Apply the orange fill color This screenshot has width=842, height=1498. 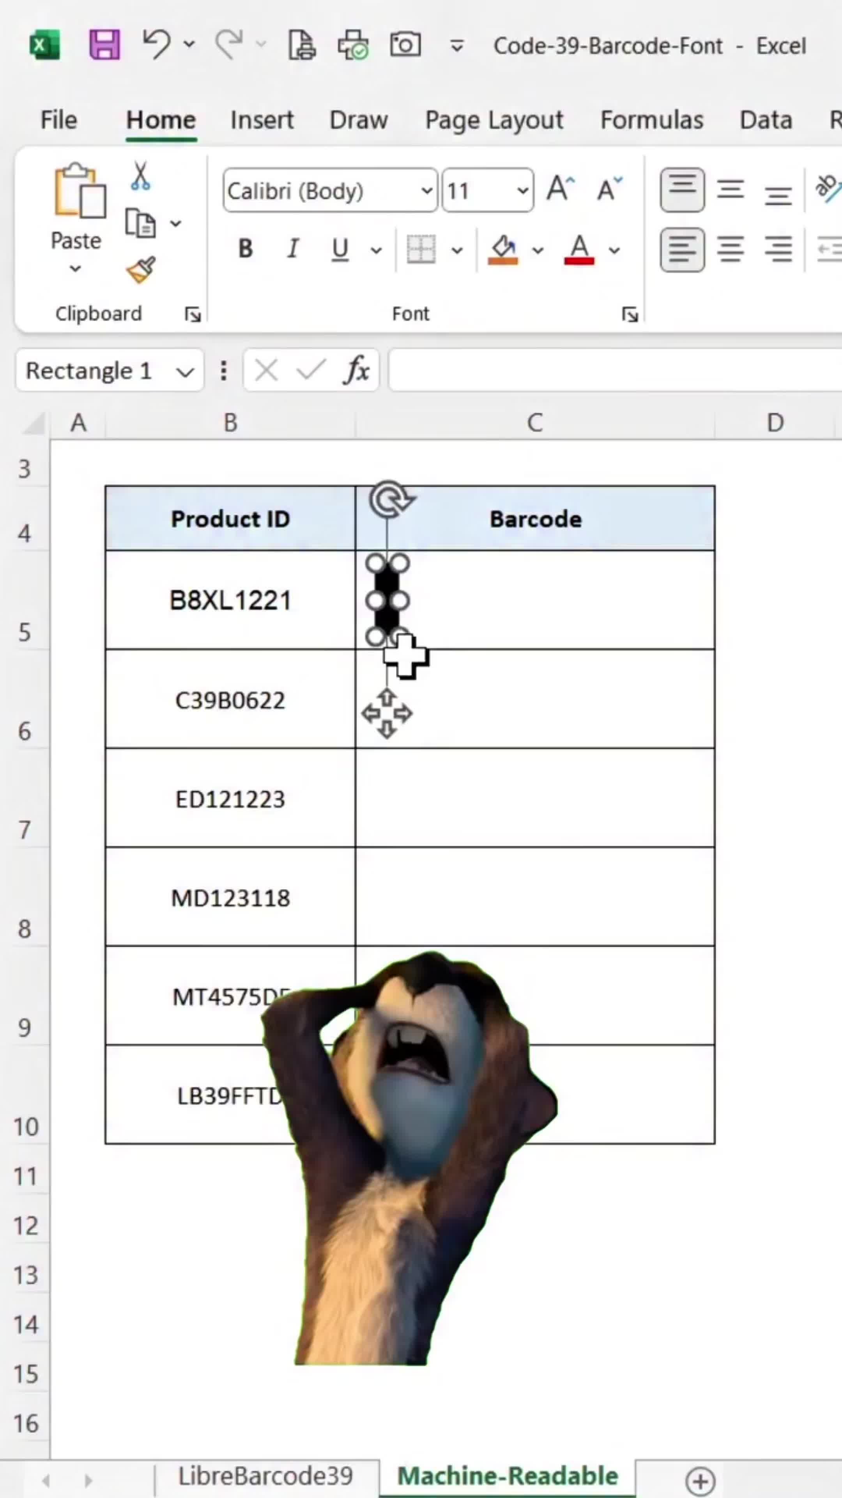click(x=503, y=250)
